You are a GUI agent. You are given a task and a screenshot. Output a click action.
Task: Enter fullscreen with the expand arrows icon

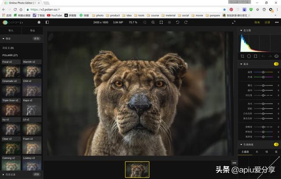click(234, 22)
